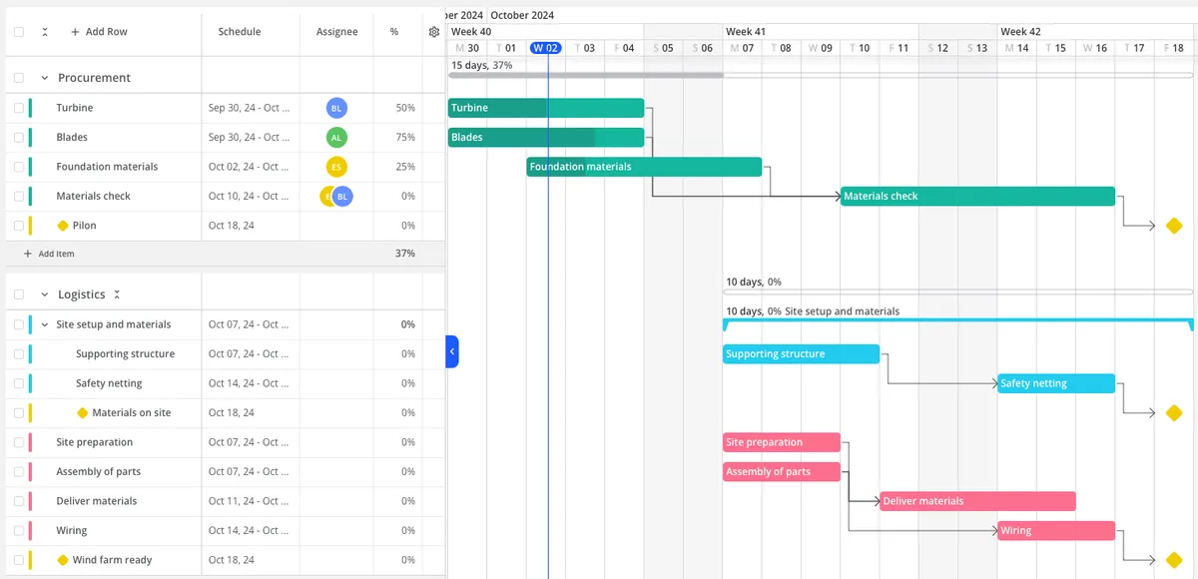Sort by the Schedule column header
1198x579 pixels.
coord(240,32)
